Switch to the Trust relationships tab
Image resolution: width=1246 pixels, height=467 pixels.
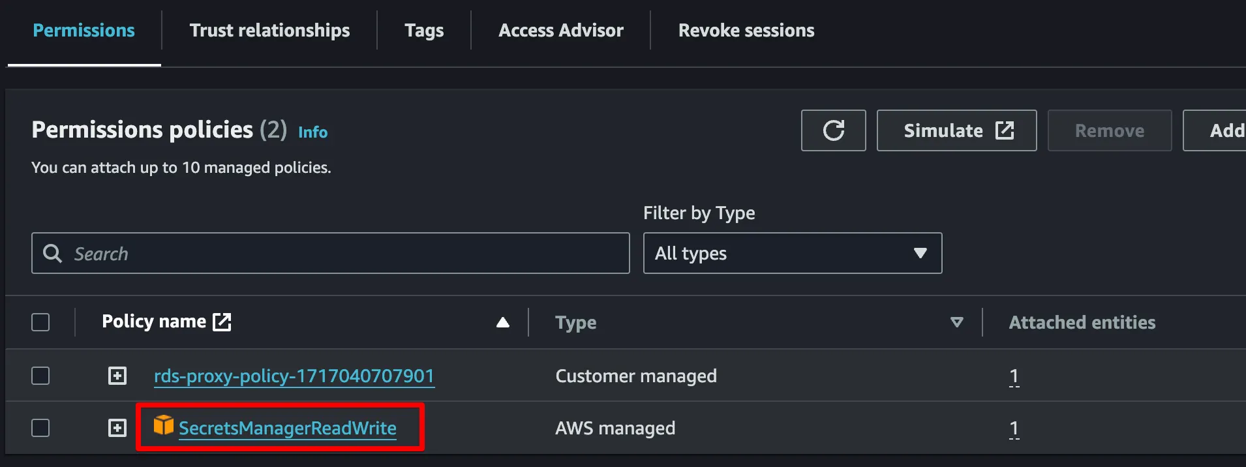click(x=269, y=31)
